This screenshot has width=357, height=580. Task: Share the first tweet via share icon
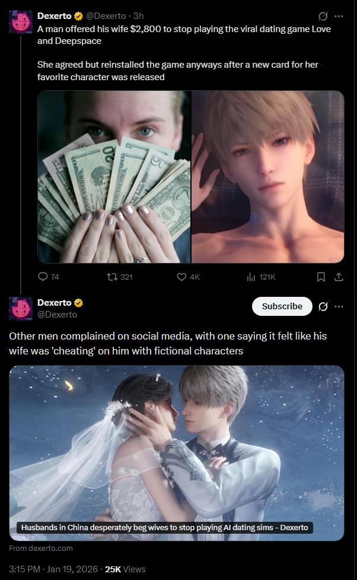[x=339, y=277]
